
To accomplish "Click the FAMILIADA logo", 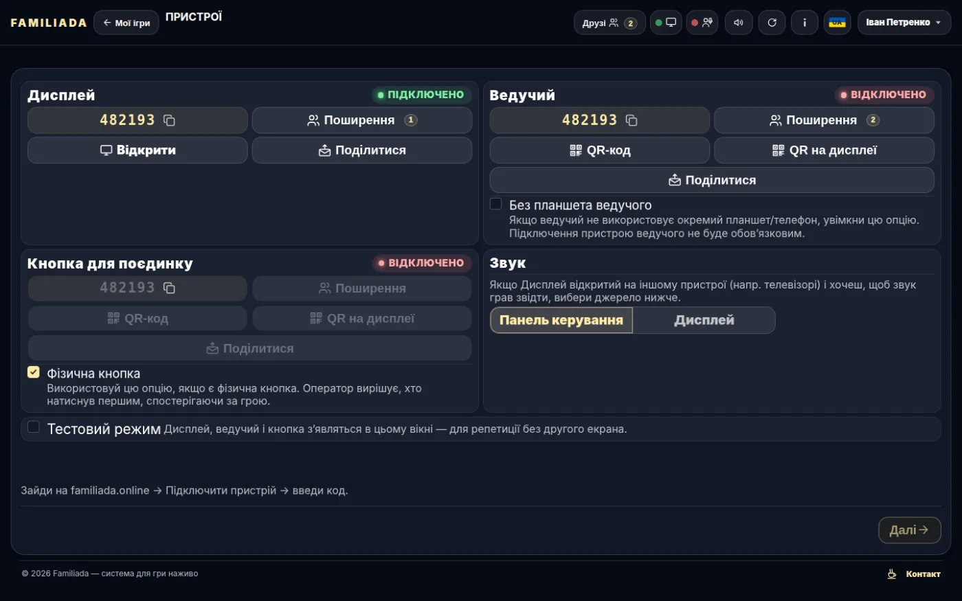I will click(49, 23).
